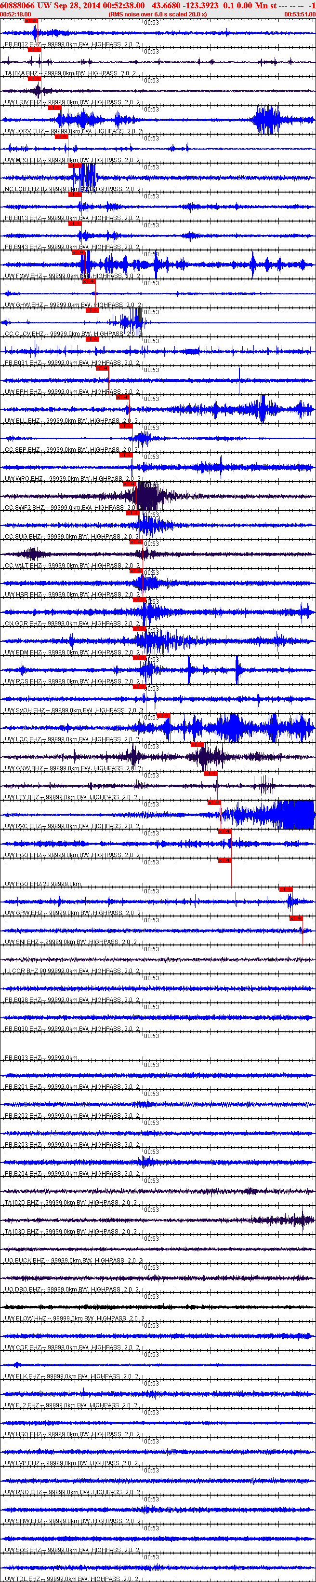
Task: Click the red pick flag on the UW GNW BHZ trace
Action: [x=197, y=744]
